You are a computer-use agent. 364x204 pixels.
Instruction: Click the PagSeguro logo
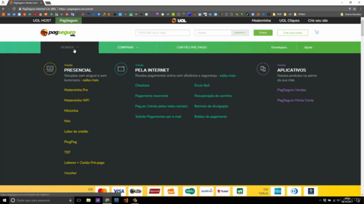[58, 33]
